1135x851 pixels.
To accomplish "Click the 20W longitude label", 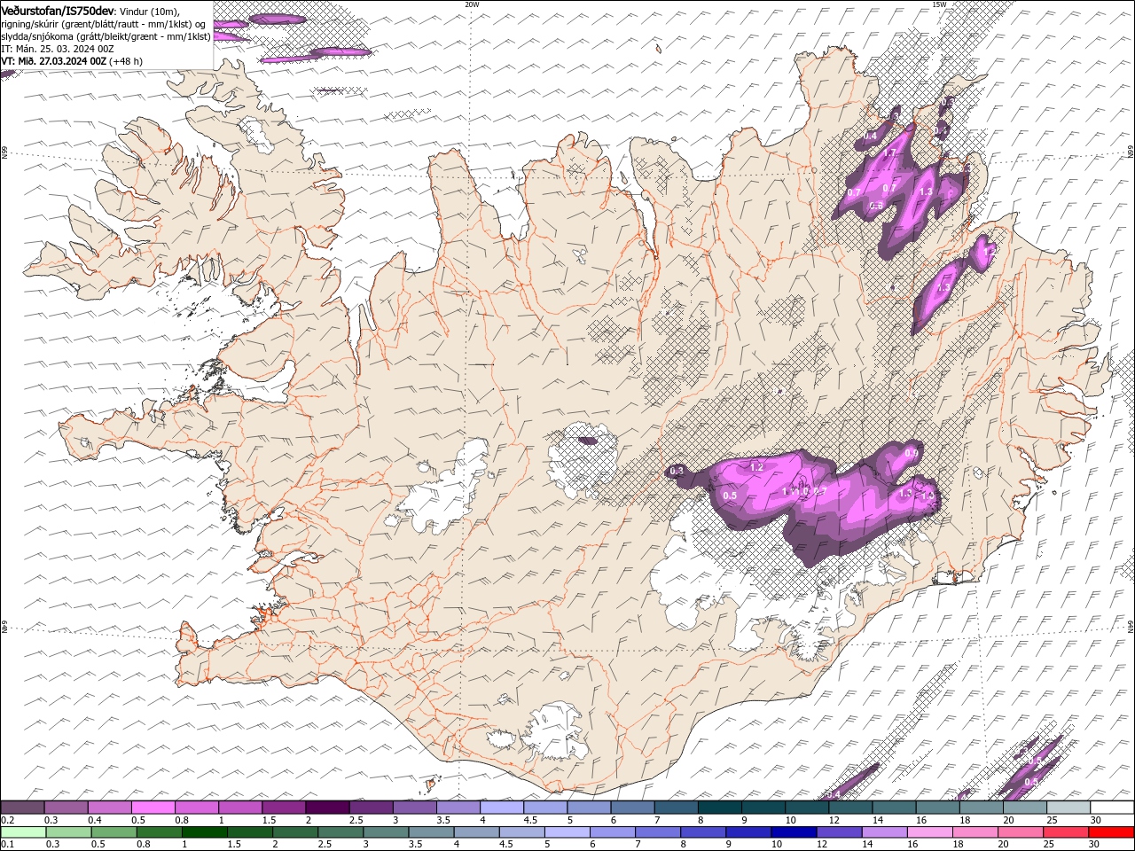I will click(472, 4).
